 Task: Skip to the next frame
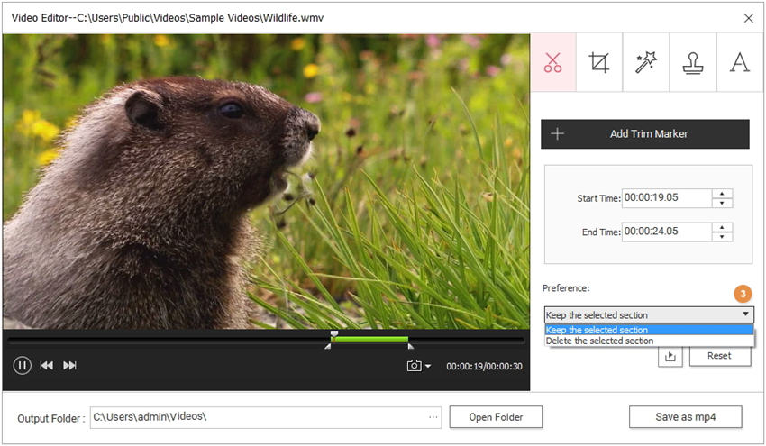[69, 365]
